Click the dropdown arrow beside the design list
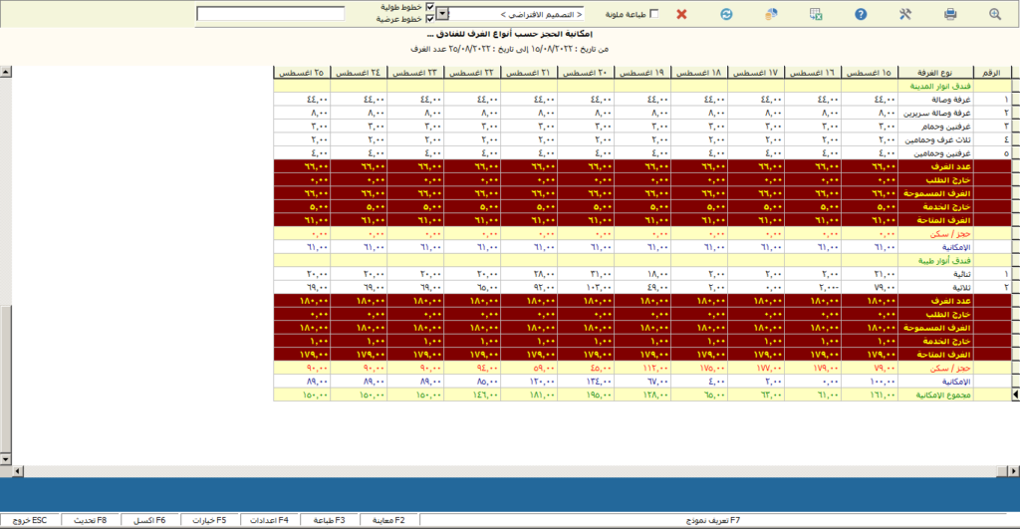 (x=442, y=15)
